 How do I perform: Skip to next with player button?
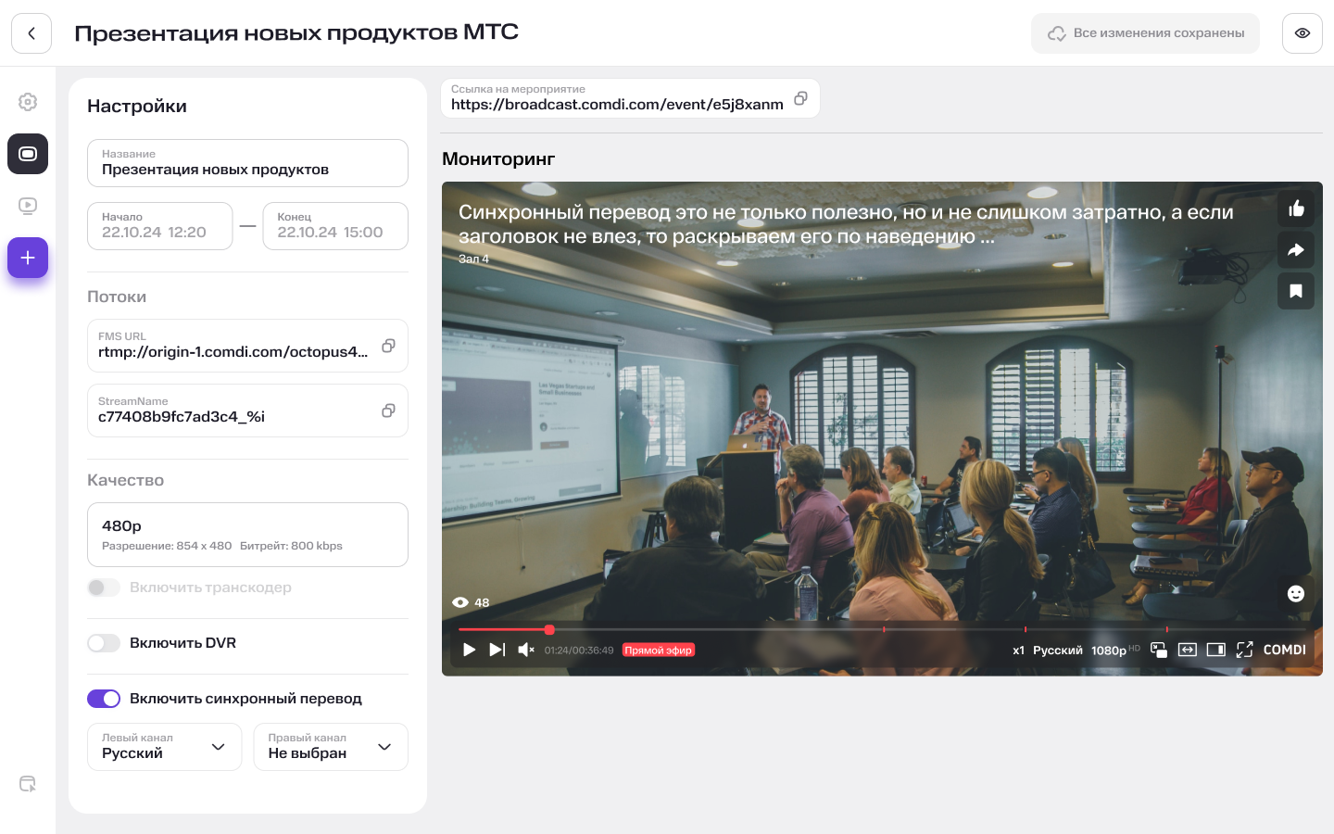coord(497,650)
